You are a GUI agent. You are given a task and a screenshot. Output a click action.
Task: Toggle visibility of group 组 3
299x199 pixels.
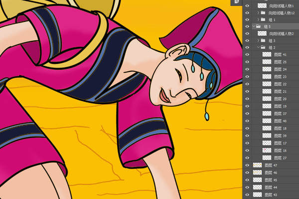247,40
